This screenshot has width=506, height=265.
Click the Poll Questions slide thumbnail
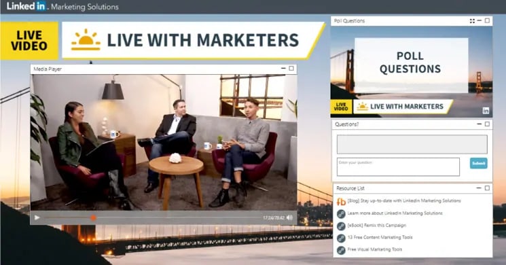tap(412, 71)
